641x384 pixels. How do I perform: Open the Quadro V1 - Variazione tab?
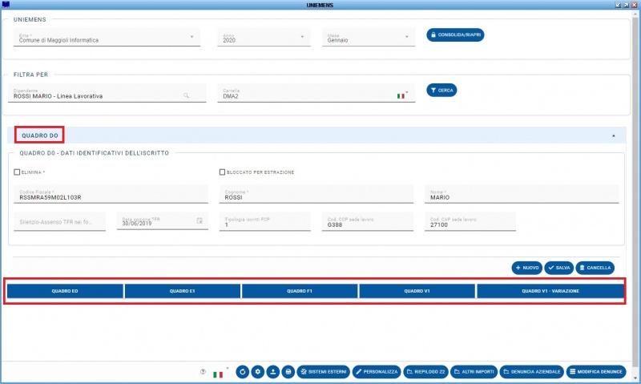(550, 291)
